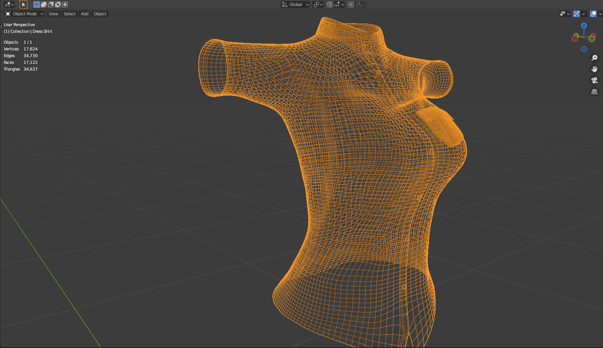The image size is (603, 348).
Task: Click the blue Z axis gizmo
Action: (x=584, y=25)
